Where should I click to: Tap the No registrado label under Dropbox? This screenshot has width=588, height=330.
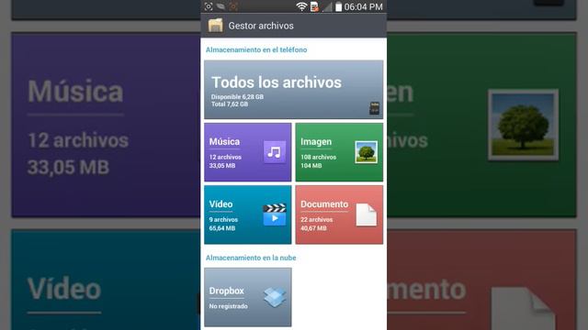tap(229, 306)
